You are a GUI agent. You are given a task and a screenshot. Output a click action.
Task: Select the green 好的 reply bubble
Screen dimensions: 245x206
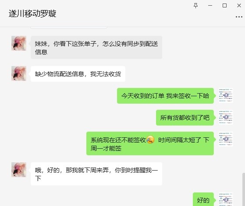click(203, 199)
